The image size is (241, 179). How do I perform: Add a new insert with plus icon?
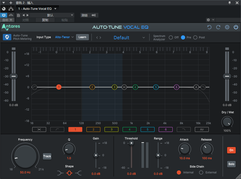[11, 3]
